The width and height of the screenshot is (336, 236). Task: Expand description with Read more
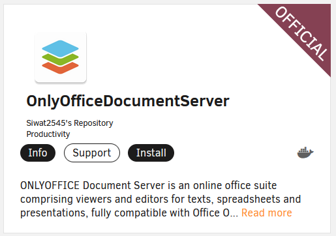(x=266, y=213)
